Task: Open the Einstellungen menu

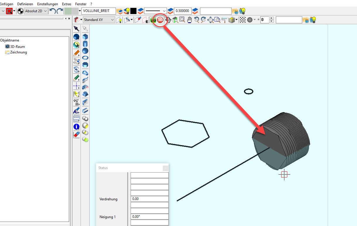Action: coord(48,4)
